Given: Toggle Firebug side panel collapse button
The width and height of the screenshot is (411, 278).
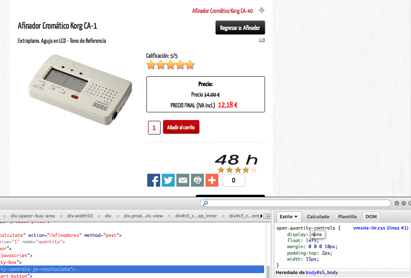Looking at the screenshot, I should pyautogui.click(x=267, y=216).
